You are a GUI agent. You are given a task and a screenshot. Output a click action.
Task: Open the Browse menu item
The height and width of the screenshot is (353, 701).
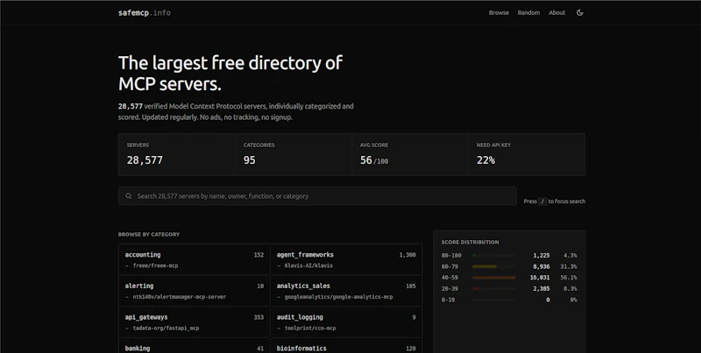point(499,12)
